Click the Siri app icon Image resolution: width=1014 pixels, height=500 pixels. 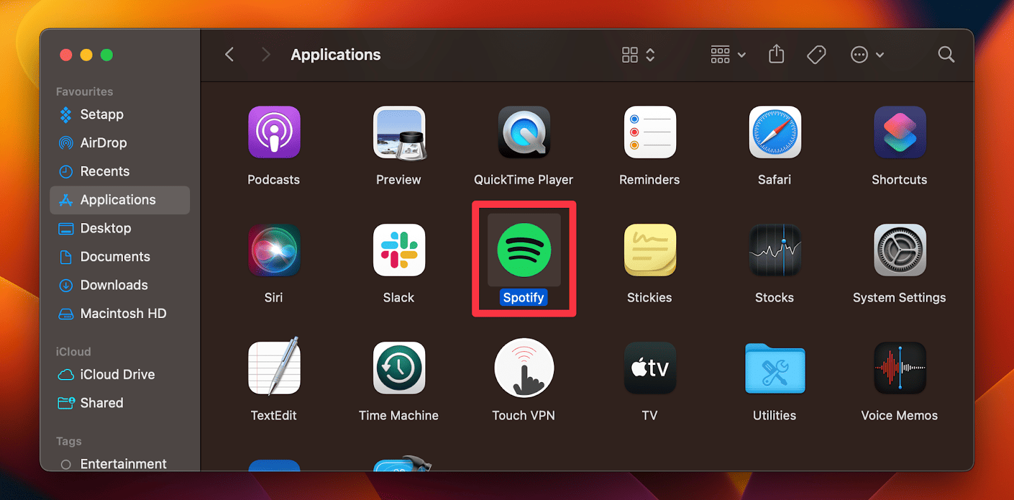click(x=274, y=250)
